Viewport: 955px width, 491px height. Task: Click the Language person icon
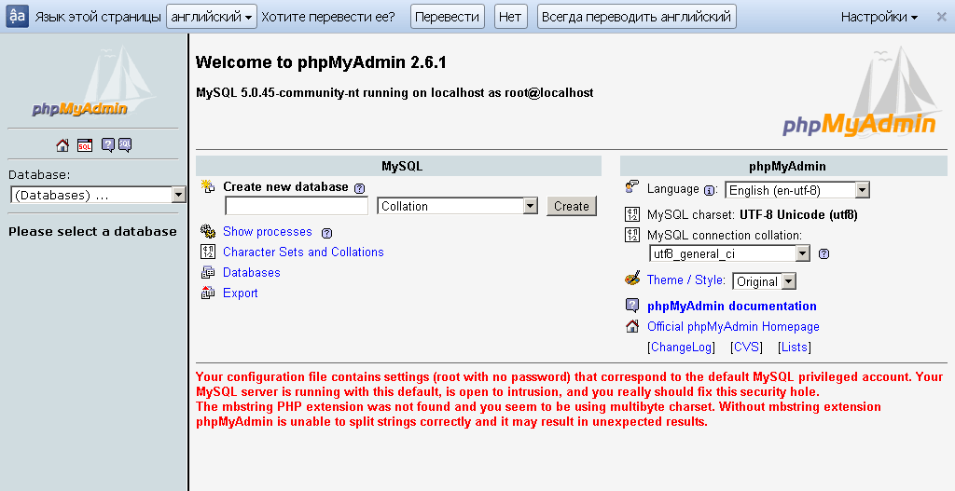click(x=632, y=186)
